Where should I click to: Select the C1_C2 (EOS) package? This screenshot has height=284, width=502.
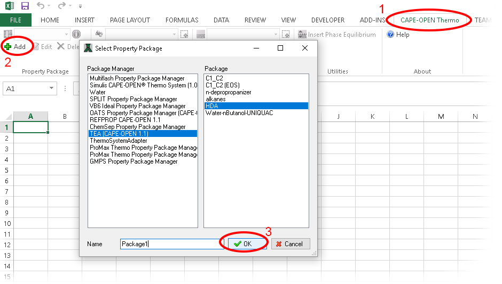click(x=256, y=85)
